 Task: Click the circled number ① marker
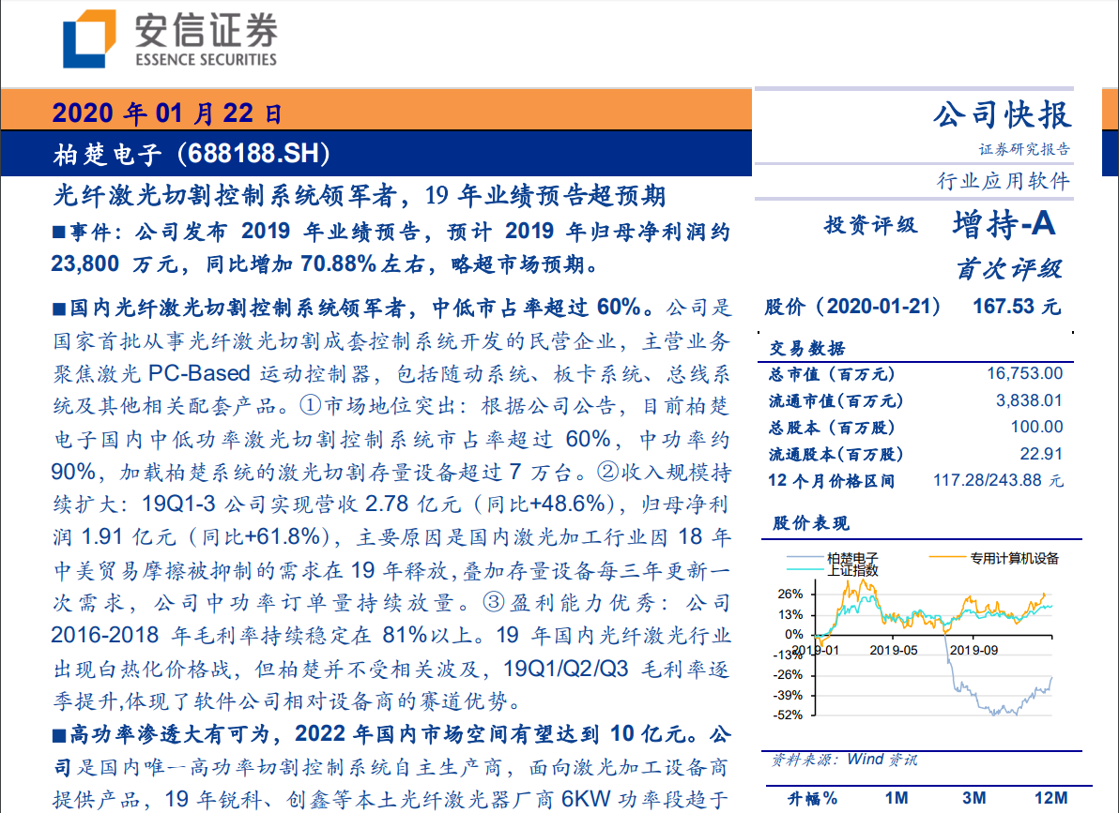point(308,406)
